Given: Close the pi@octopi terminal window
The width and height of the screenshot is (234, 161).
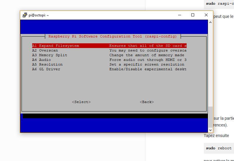Looking at the screenshot, I should 206,15.
